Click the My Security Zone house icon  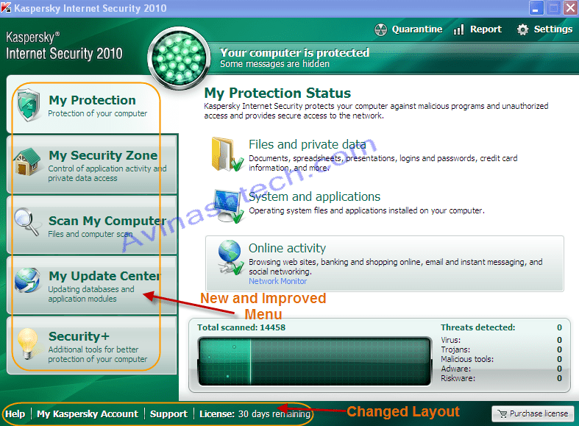click(x=27, y=161)
